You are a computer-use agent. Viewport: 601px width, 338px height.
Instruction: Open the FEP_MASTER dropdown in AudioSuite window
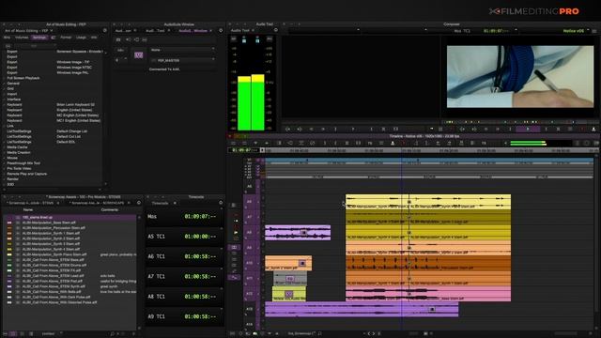(182, 60)
